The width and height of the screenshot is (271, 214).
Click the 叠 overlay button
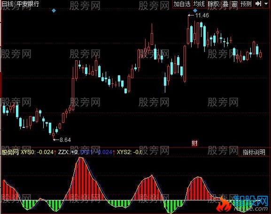pyautogui.click(x=225, y=4)
